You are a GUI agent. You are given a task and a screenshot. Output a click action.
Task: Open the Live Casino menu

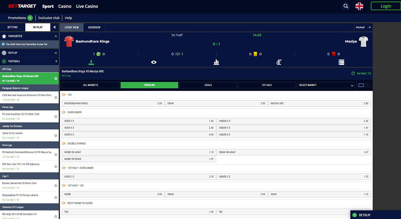click(87, 6)
